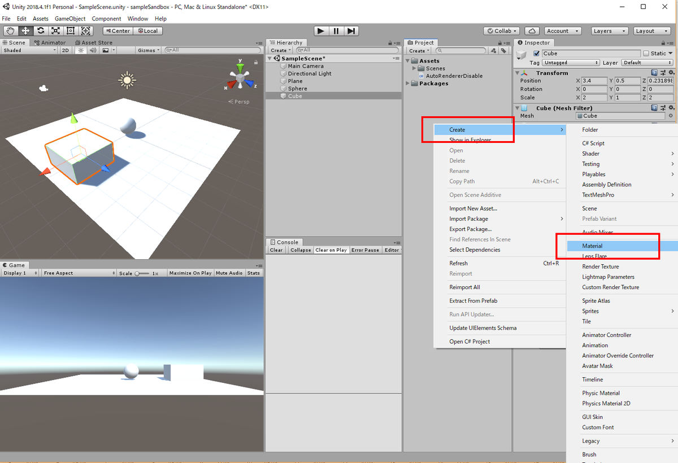Open the cloud Services icon
The height and width of the screenshot is (463, 678).
pos(532,31)
